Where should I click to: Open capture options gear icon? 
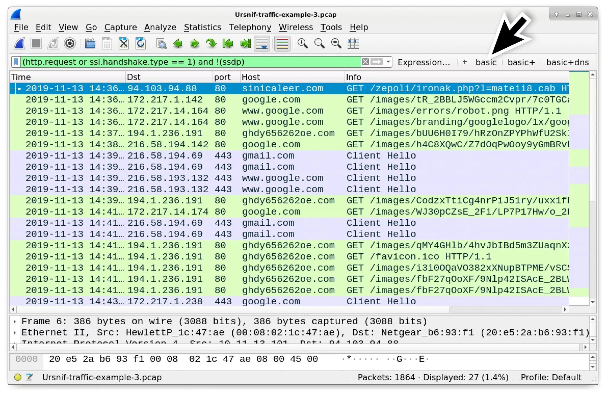pyautogui.click(x=70, y=44)
